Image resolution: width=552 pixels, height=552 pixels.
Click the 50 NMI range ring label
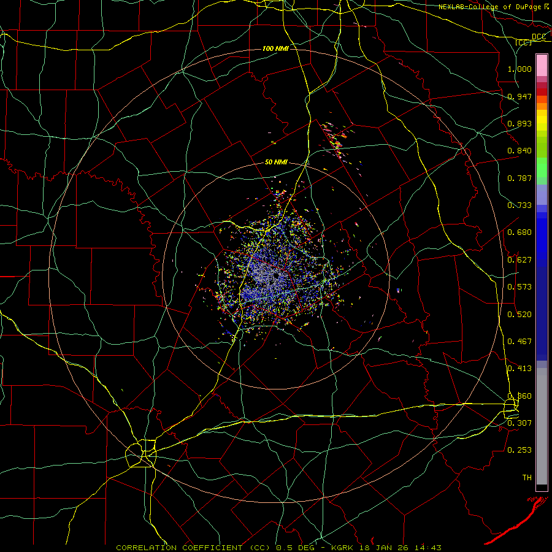[x=276, y=163]
